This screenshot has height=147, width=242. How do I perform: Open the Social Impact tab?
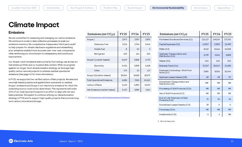[x=135, y=8]
